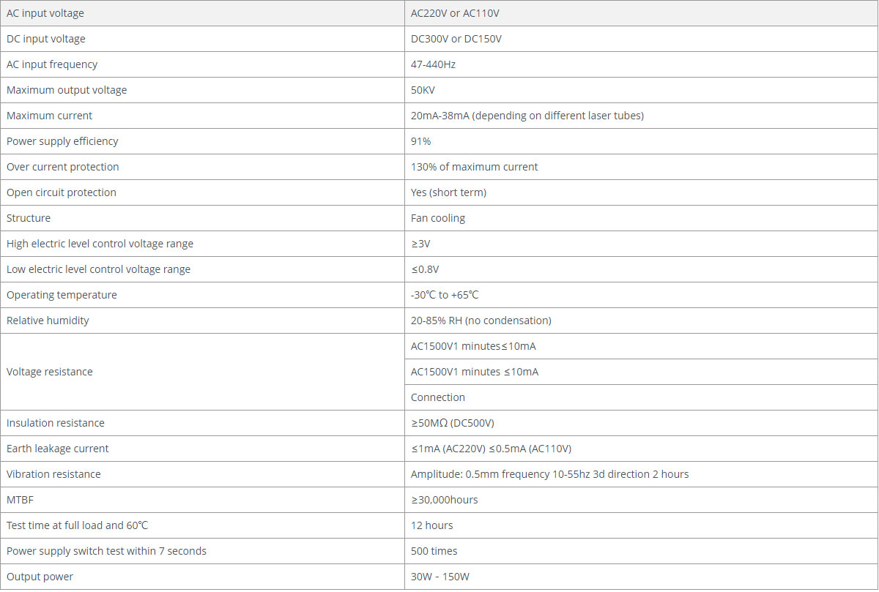The width and height of the screenshot is (879, 592).
Task: Click the Connection cell under voltage resistance
Action: tap(437, 397)
